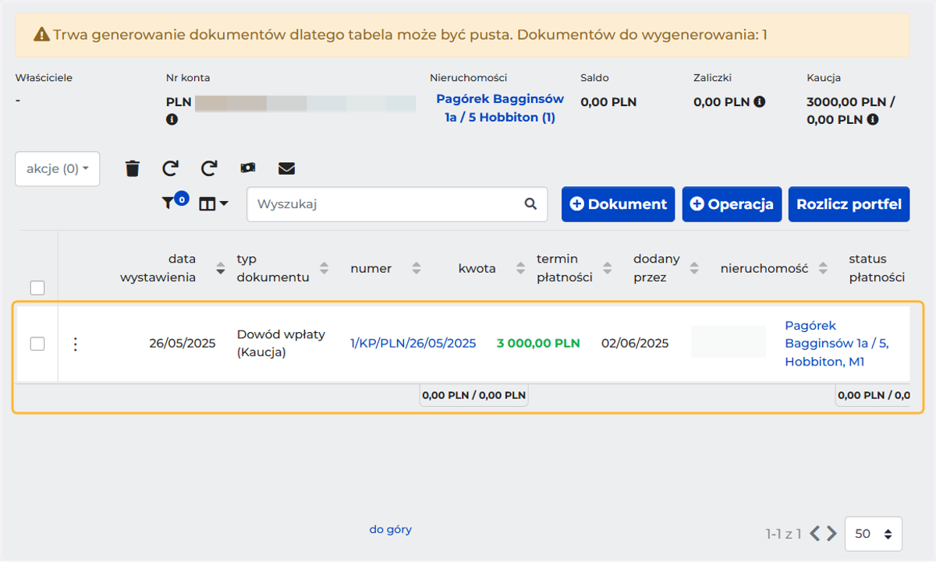Click the do góry link

click(390, 529)
